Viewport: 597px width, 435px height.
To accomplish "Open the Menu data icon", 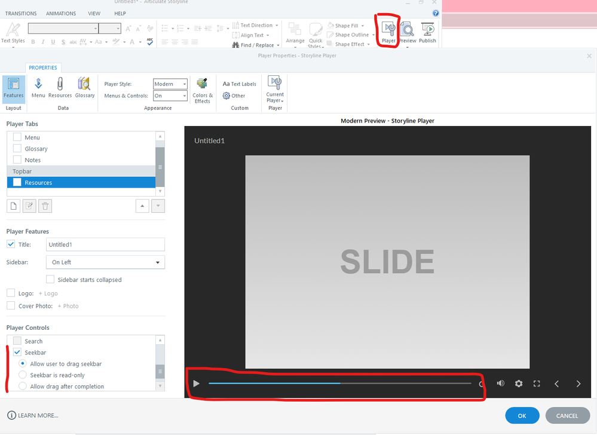I will [x=38, y=87].
